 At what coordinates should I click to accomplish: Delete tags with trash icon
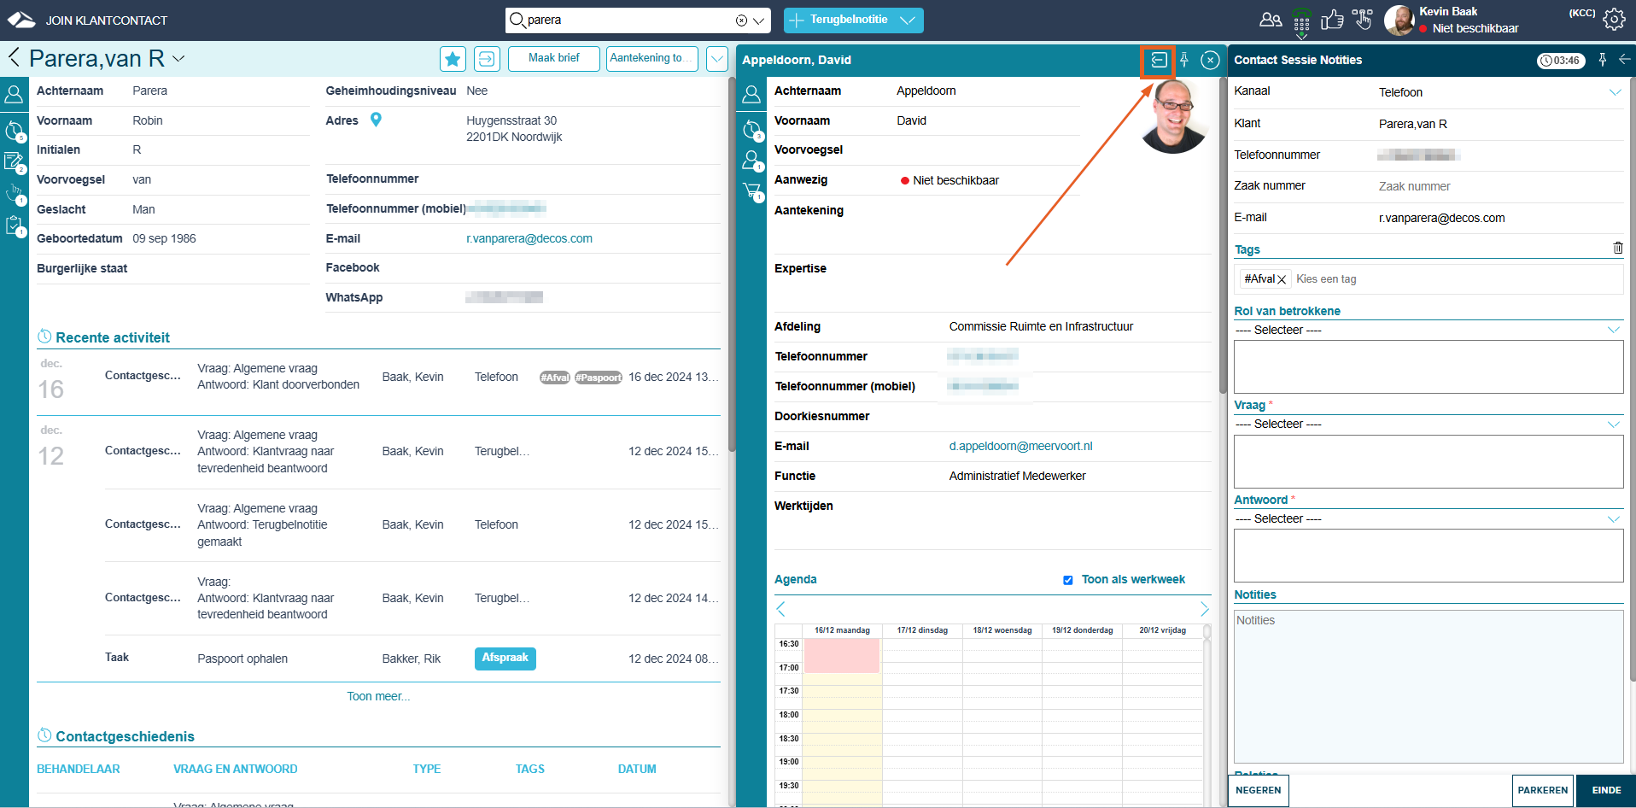coord(1617,248)
